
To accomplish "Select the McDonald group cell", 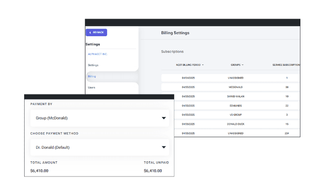I will (235, 87).
